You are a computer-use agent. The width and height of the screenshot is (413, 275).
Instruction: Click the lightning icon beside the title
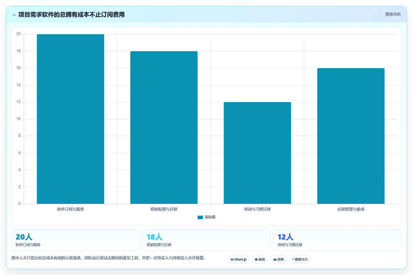tap(14, 15)
